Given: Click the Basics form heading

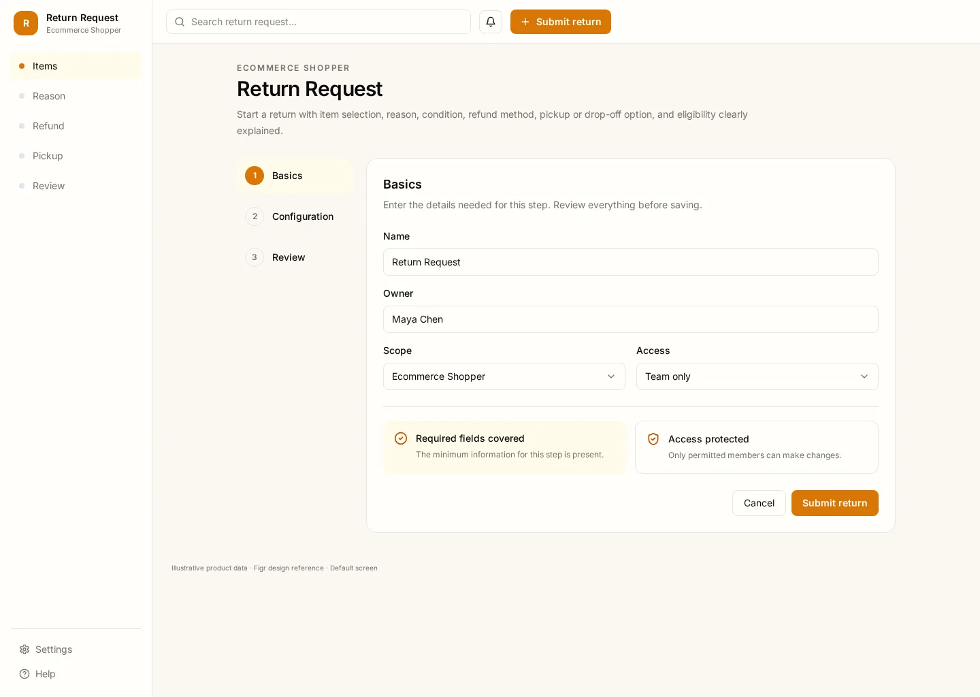Looking at the screenshot, I should pyautogui.click(x=402, y=184).
